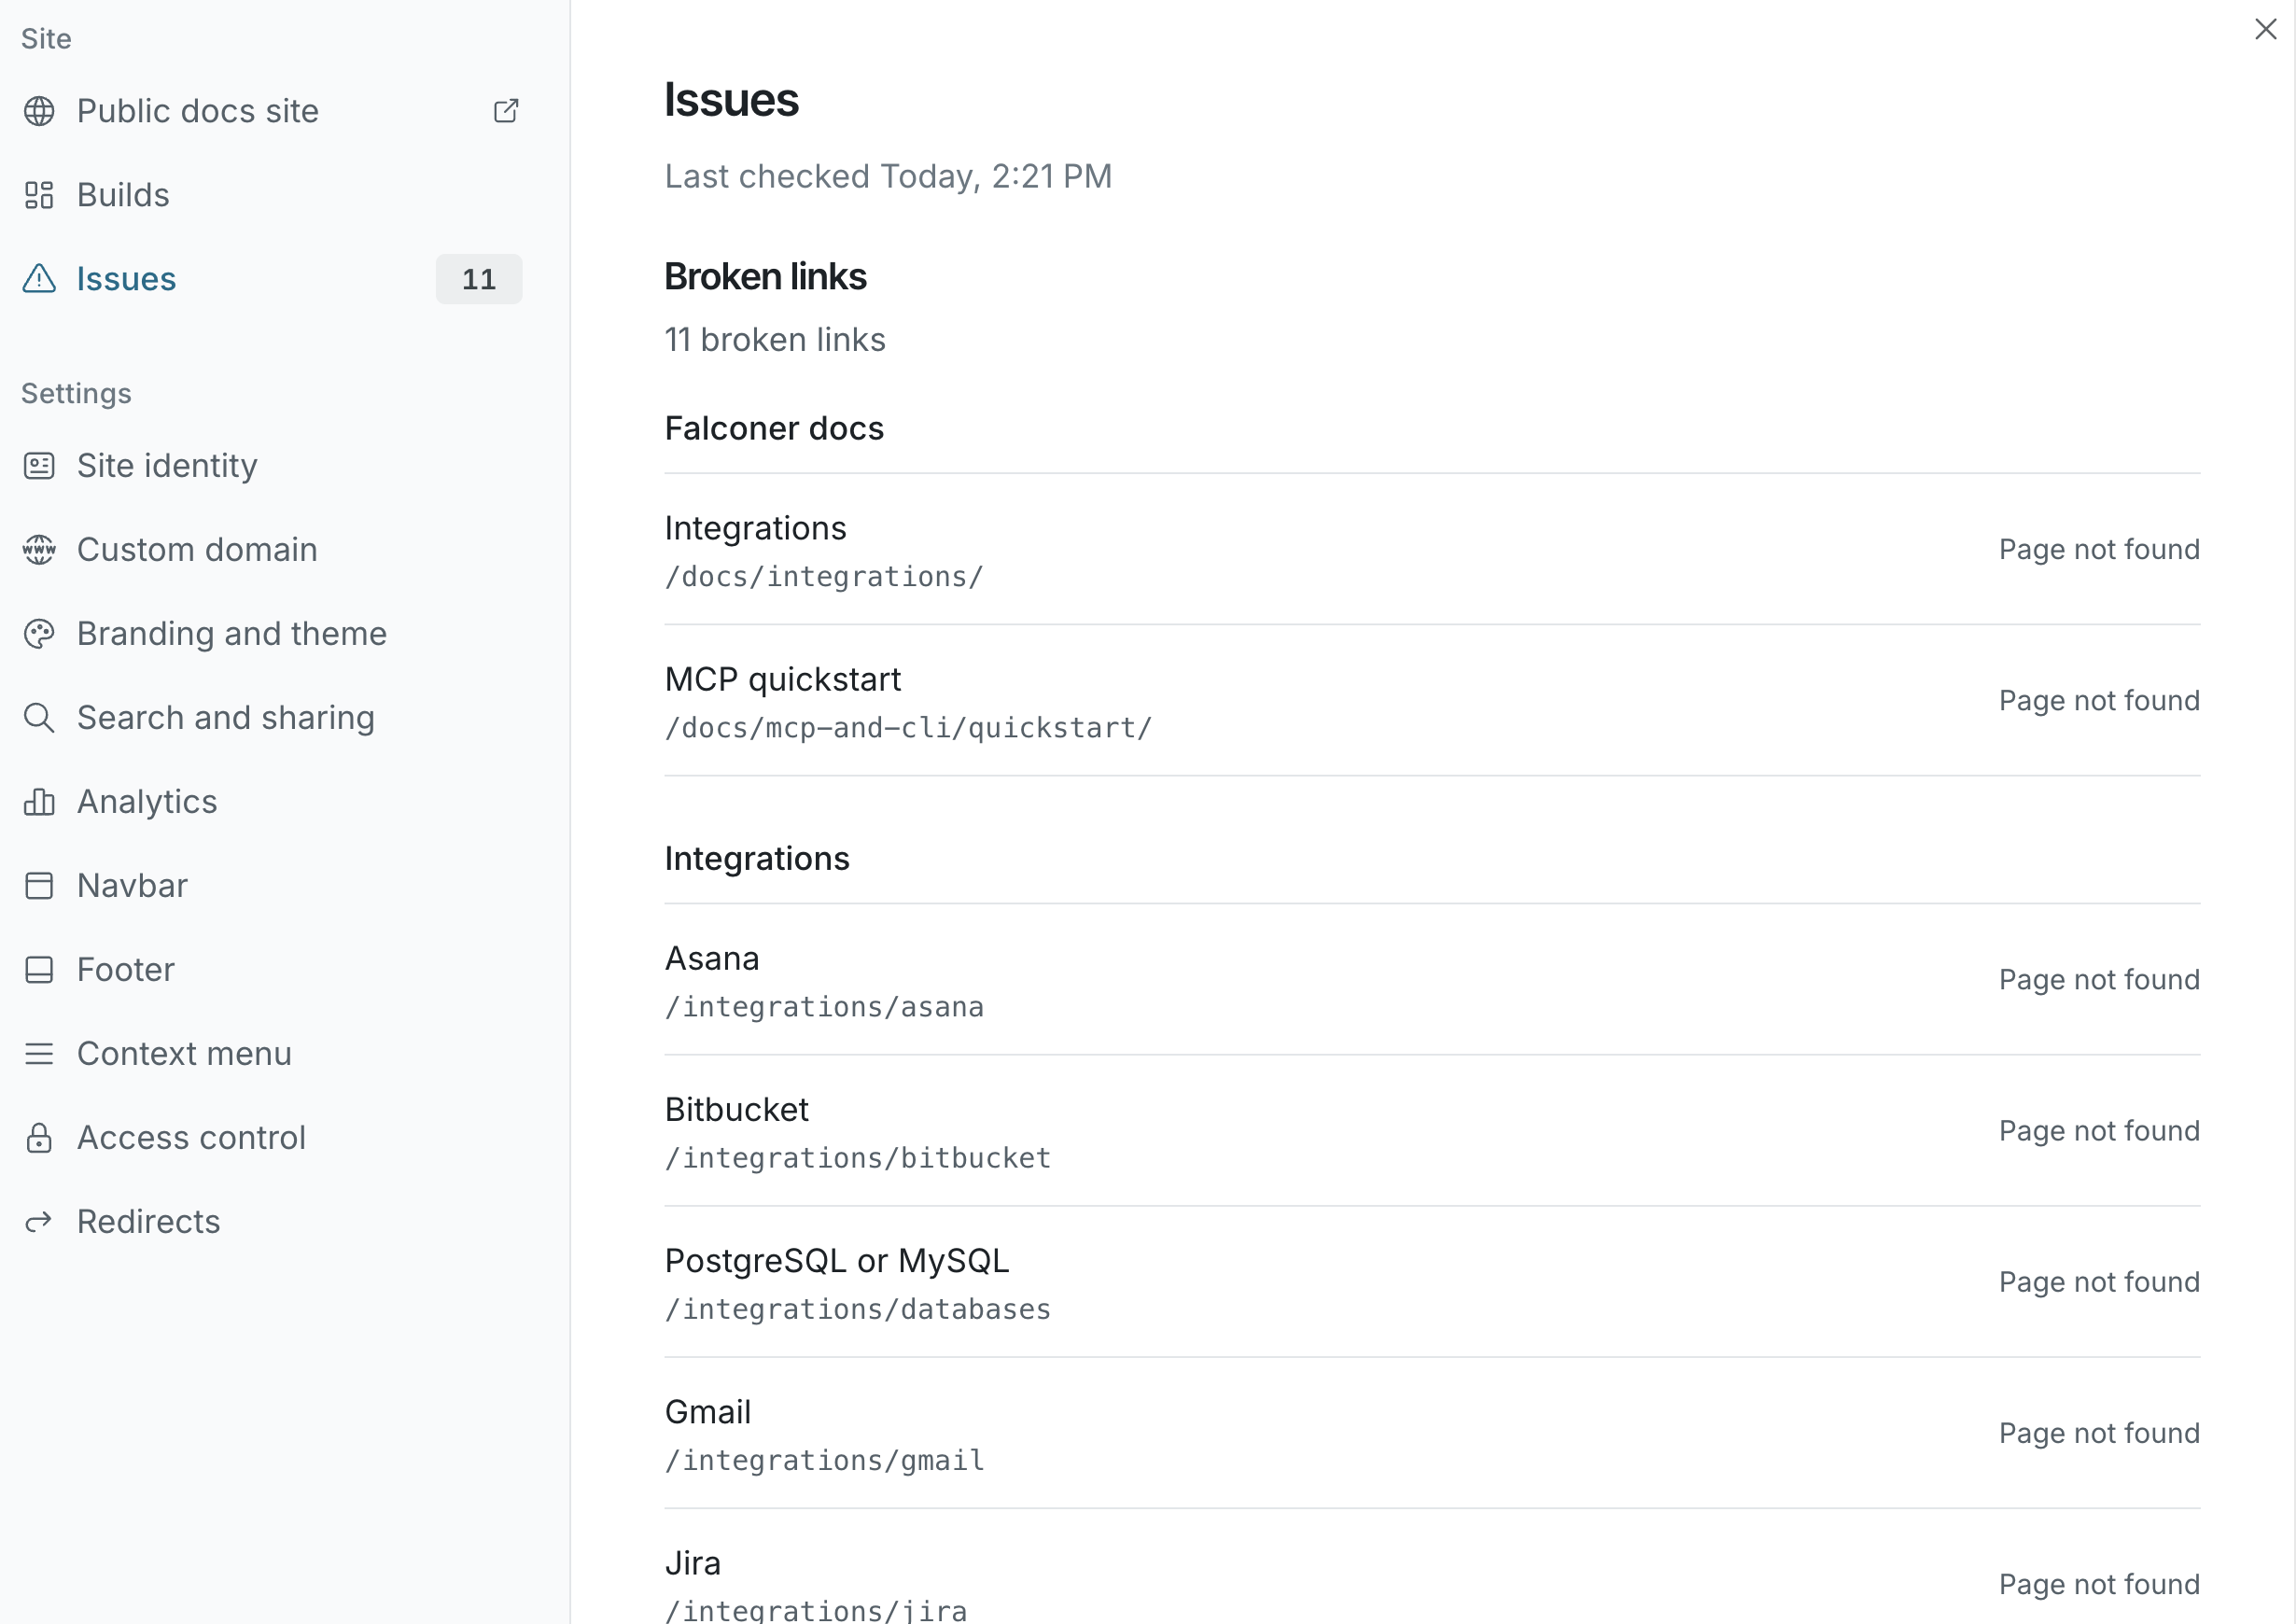Viewport: 2296px width, 1624px height.
Task: Open the PostgreSQL or MySQL broken link
Action: [1432, 1282]
